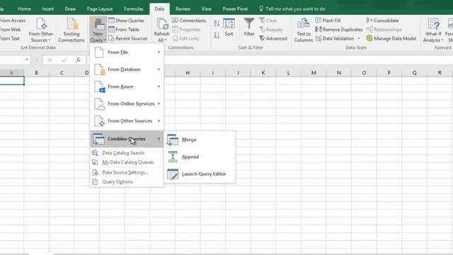Open the View tab
Viewport: 453px width, 255px height.
206,9
